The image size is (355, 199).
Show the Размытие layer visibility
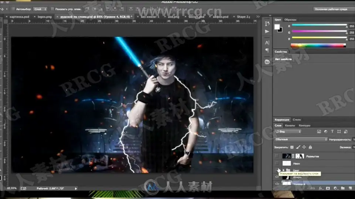point(277,156)
